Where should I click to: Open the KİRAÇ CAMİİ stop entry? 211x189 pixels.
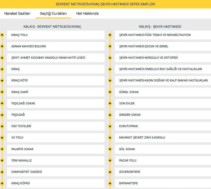coord(55,92)
